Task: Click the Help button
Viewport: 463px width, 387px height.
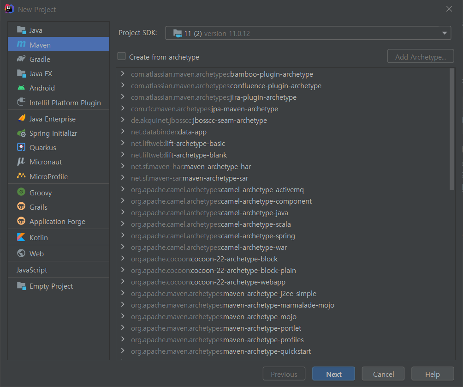Action: coord(433,374)
